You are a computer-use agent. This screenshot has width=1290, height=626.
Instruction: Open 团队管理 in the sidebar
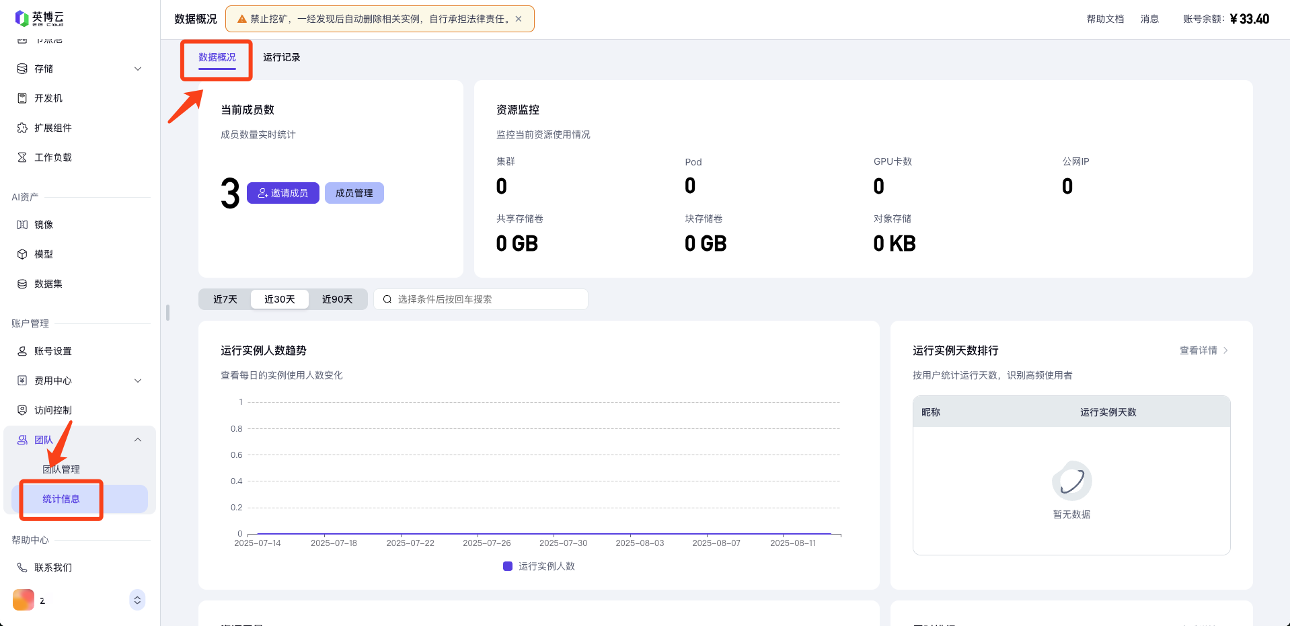61,469
